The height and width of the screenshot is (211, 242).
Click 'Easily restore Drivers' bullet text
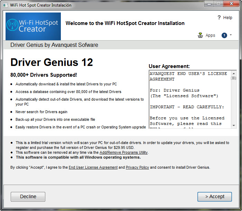(81, 127)
